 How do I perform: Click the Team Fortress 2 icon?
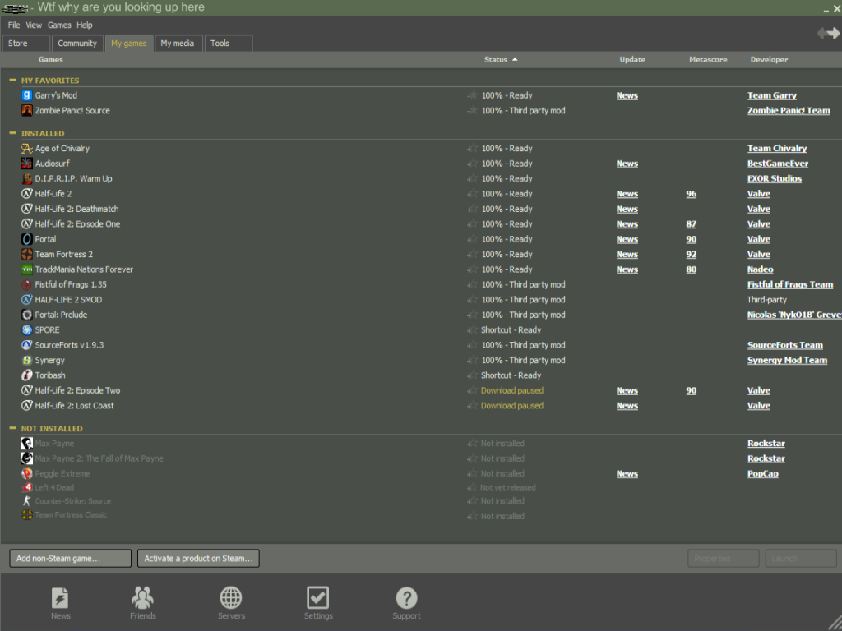(27, 255)
